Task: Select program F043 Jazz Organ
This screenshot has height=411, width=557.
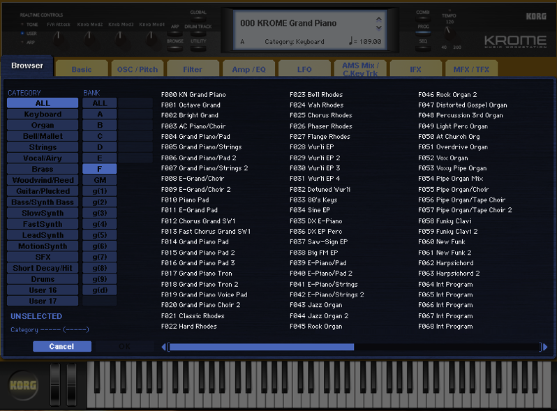Action: [315, 305]
